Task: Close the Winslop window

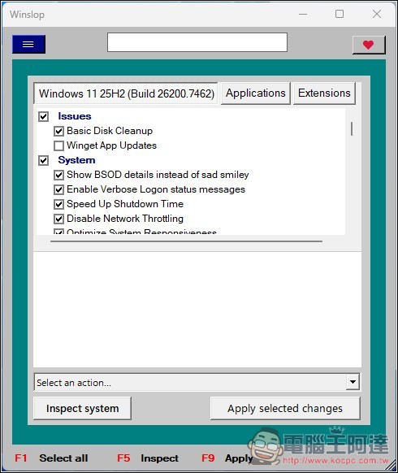Action: (377, 14)
